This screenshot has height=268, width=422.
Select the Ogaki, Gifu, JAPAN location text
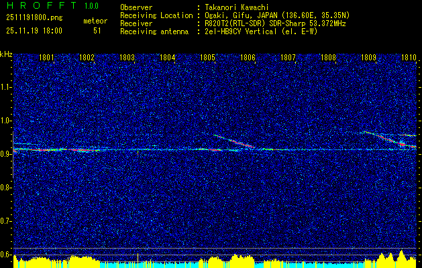point(277,15)
